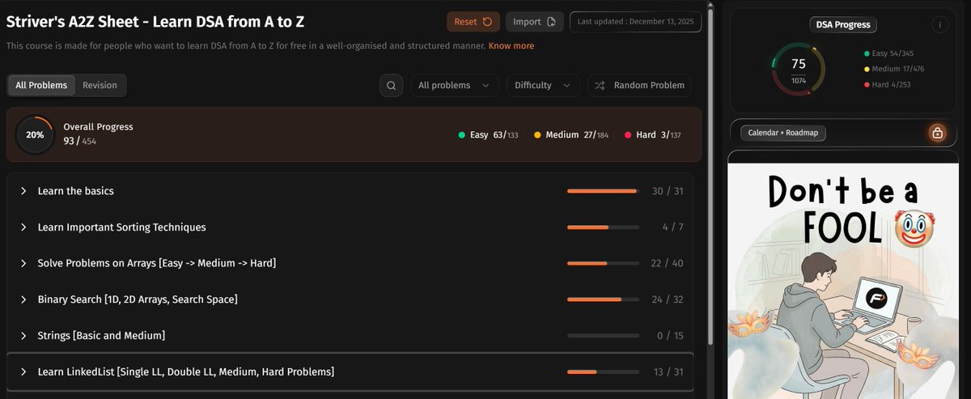
Task: Open the Import button
Action: (x=535, y=22)
